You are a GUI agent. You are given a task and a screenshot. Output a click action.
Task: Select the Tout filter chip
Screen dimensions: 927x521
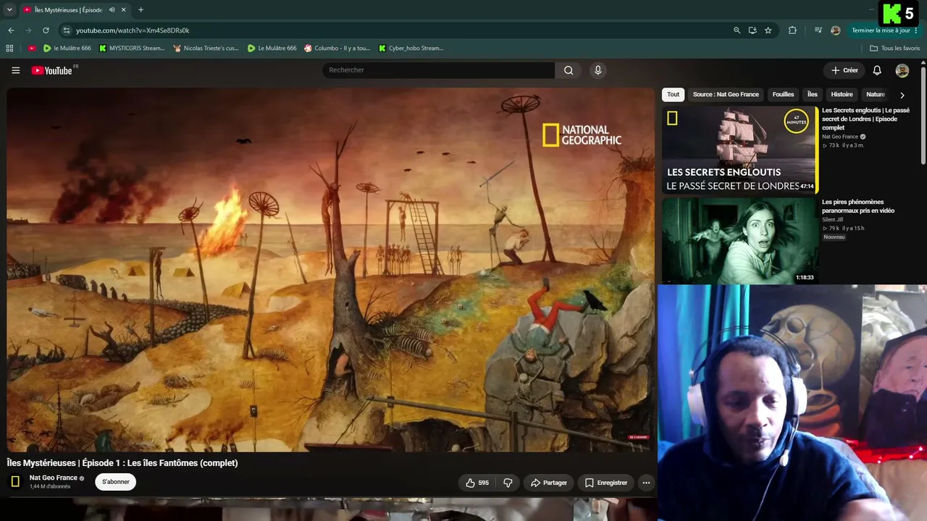tap(674, 95)
